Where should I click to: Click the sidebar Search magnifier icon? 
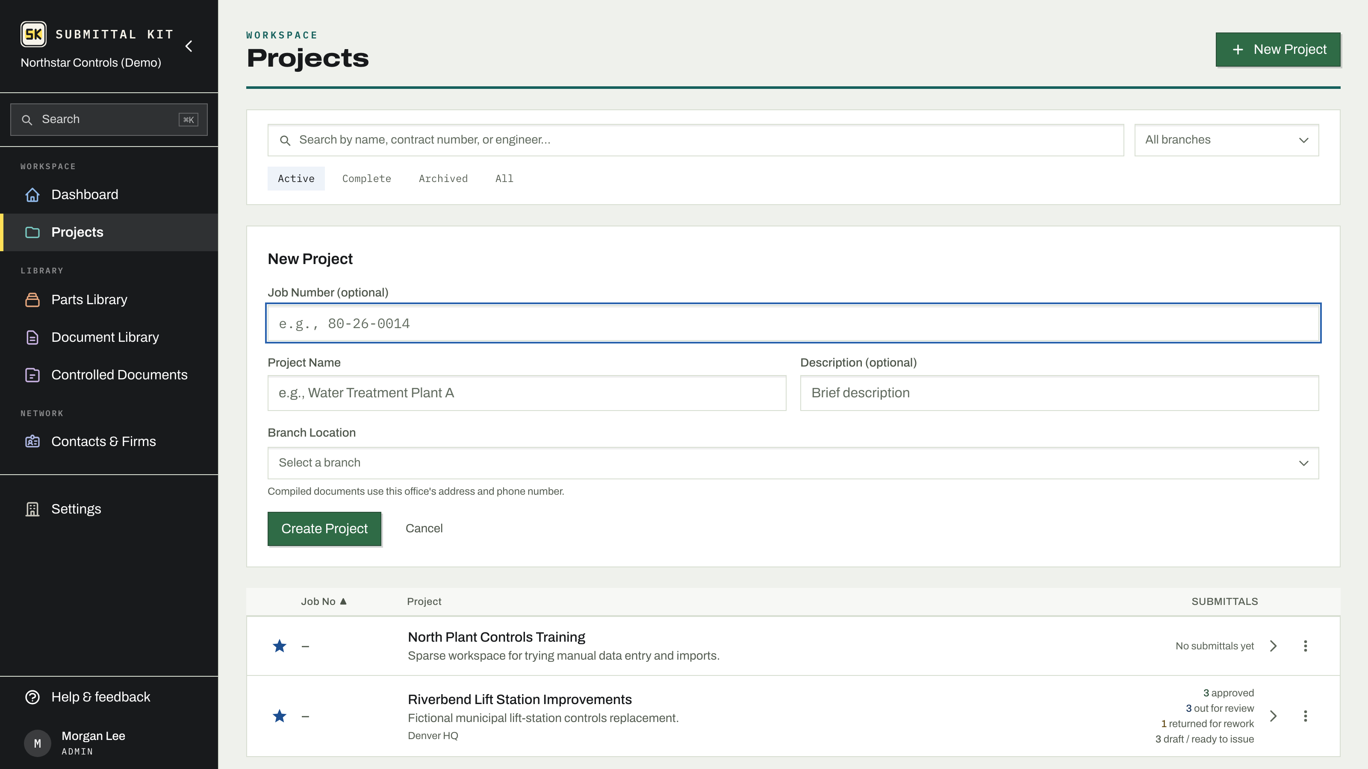tap(27, 120)
